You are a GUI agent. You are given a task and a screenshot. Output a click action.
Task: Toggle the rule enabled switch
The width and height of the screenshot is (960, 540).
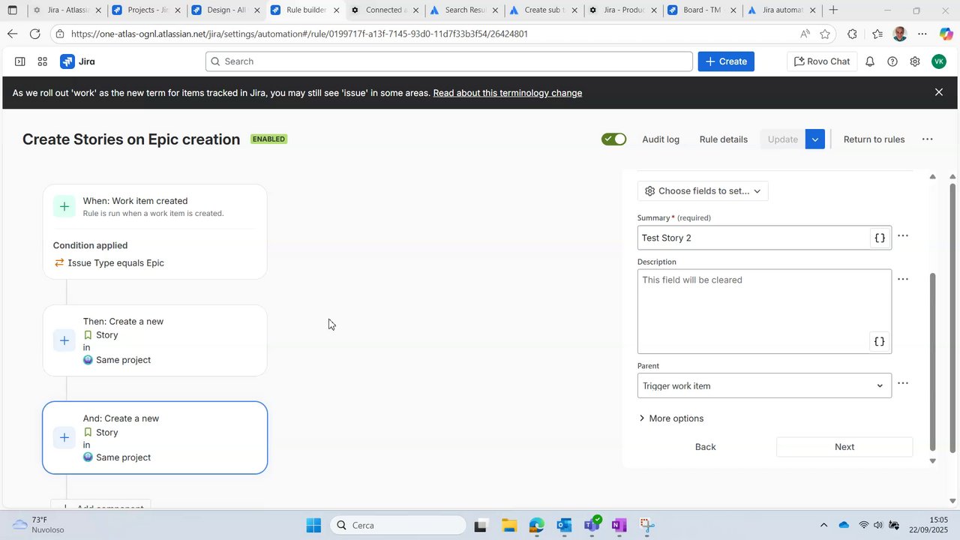tap(613, 139)
